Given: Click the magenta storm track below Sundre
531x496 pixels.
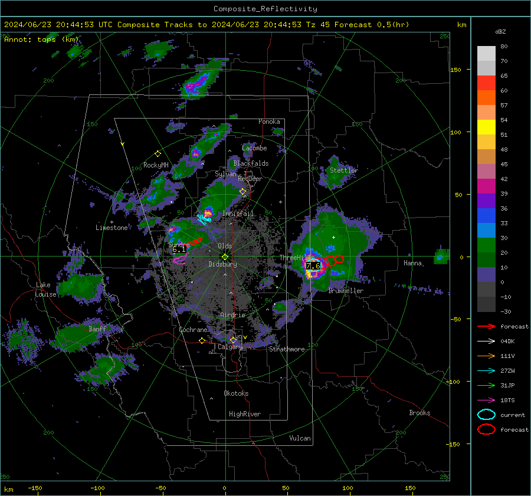Looking at the screenshot, I should (x=181, y=258).
